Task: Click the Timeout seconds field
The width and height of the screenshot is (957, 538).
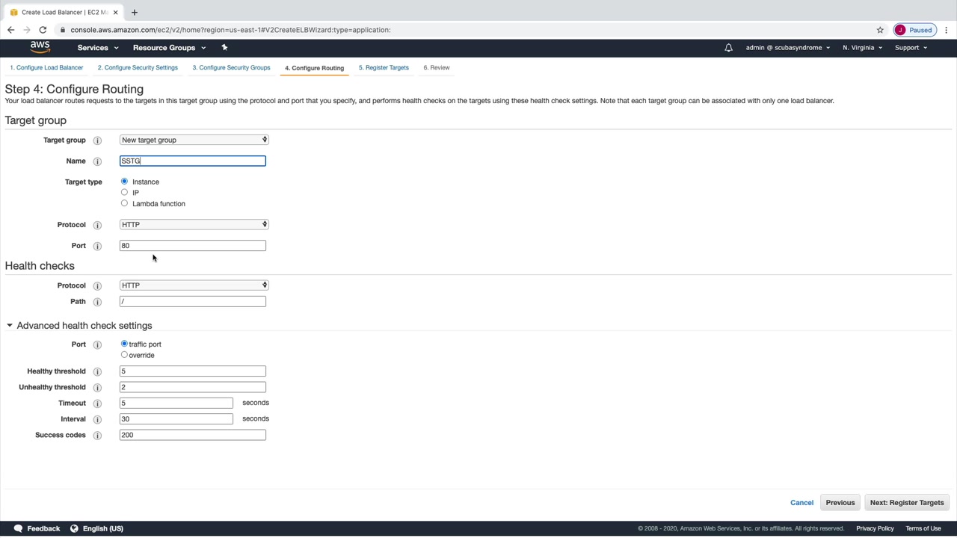Action: 176,403
